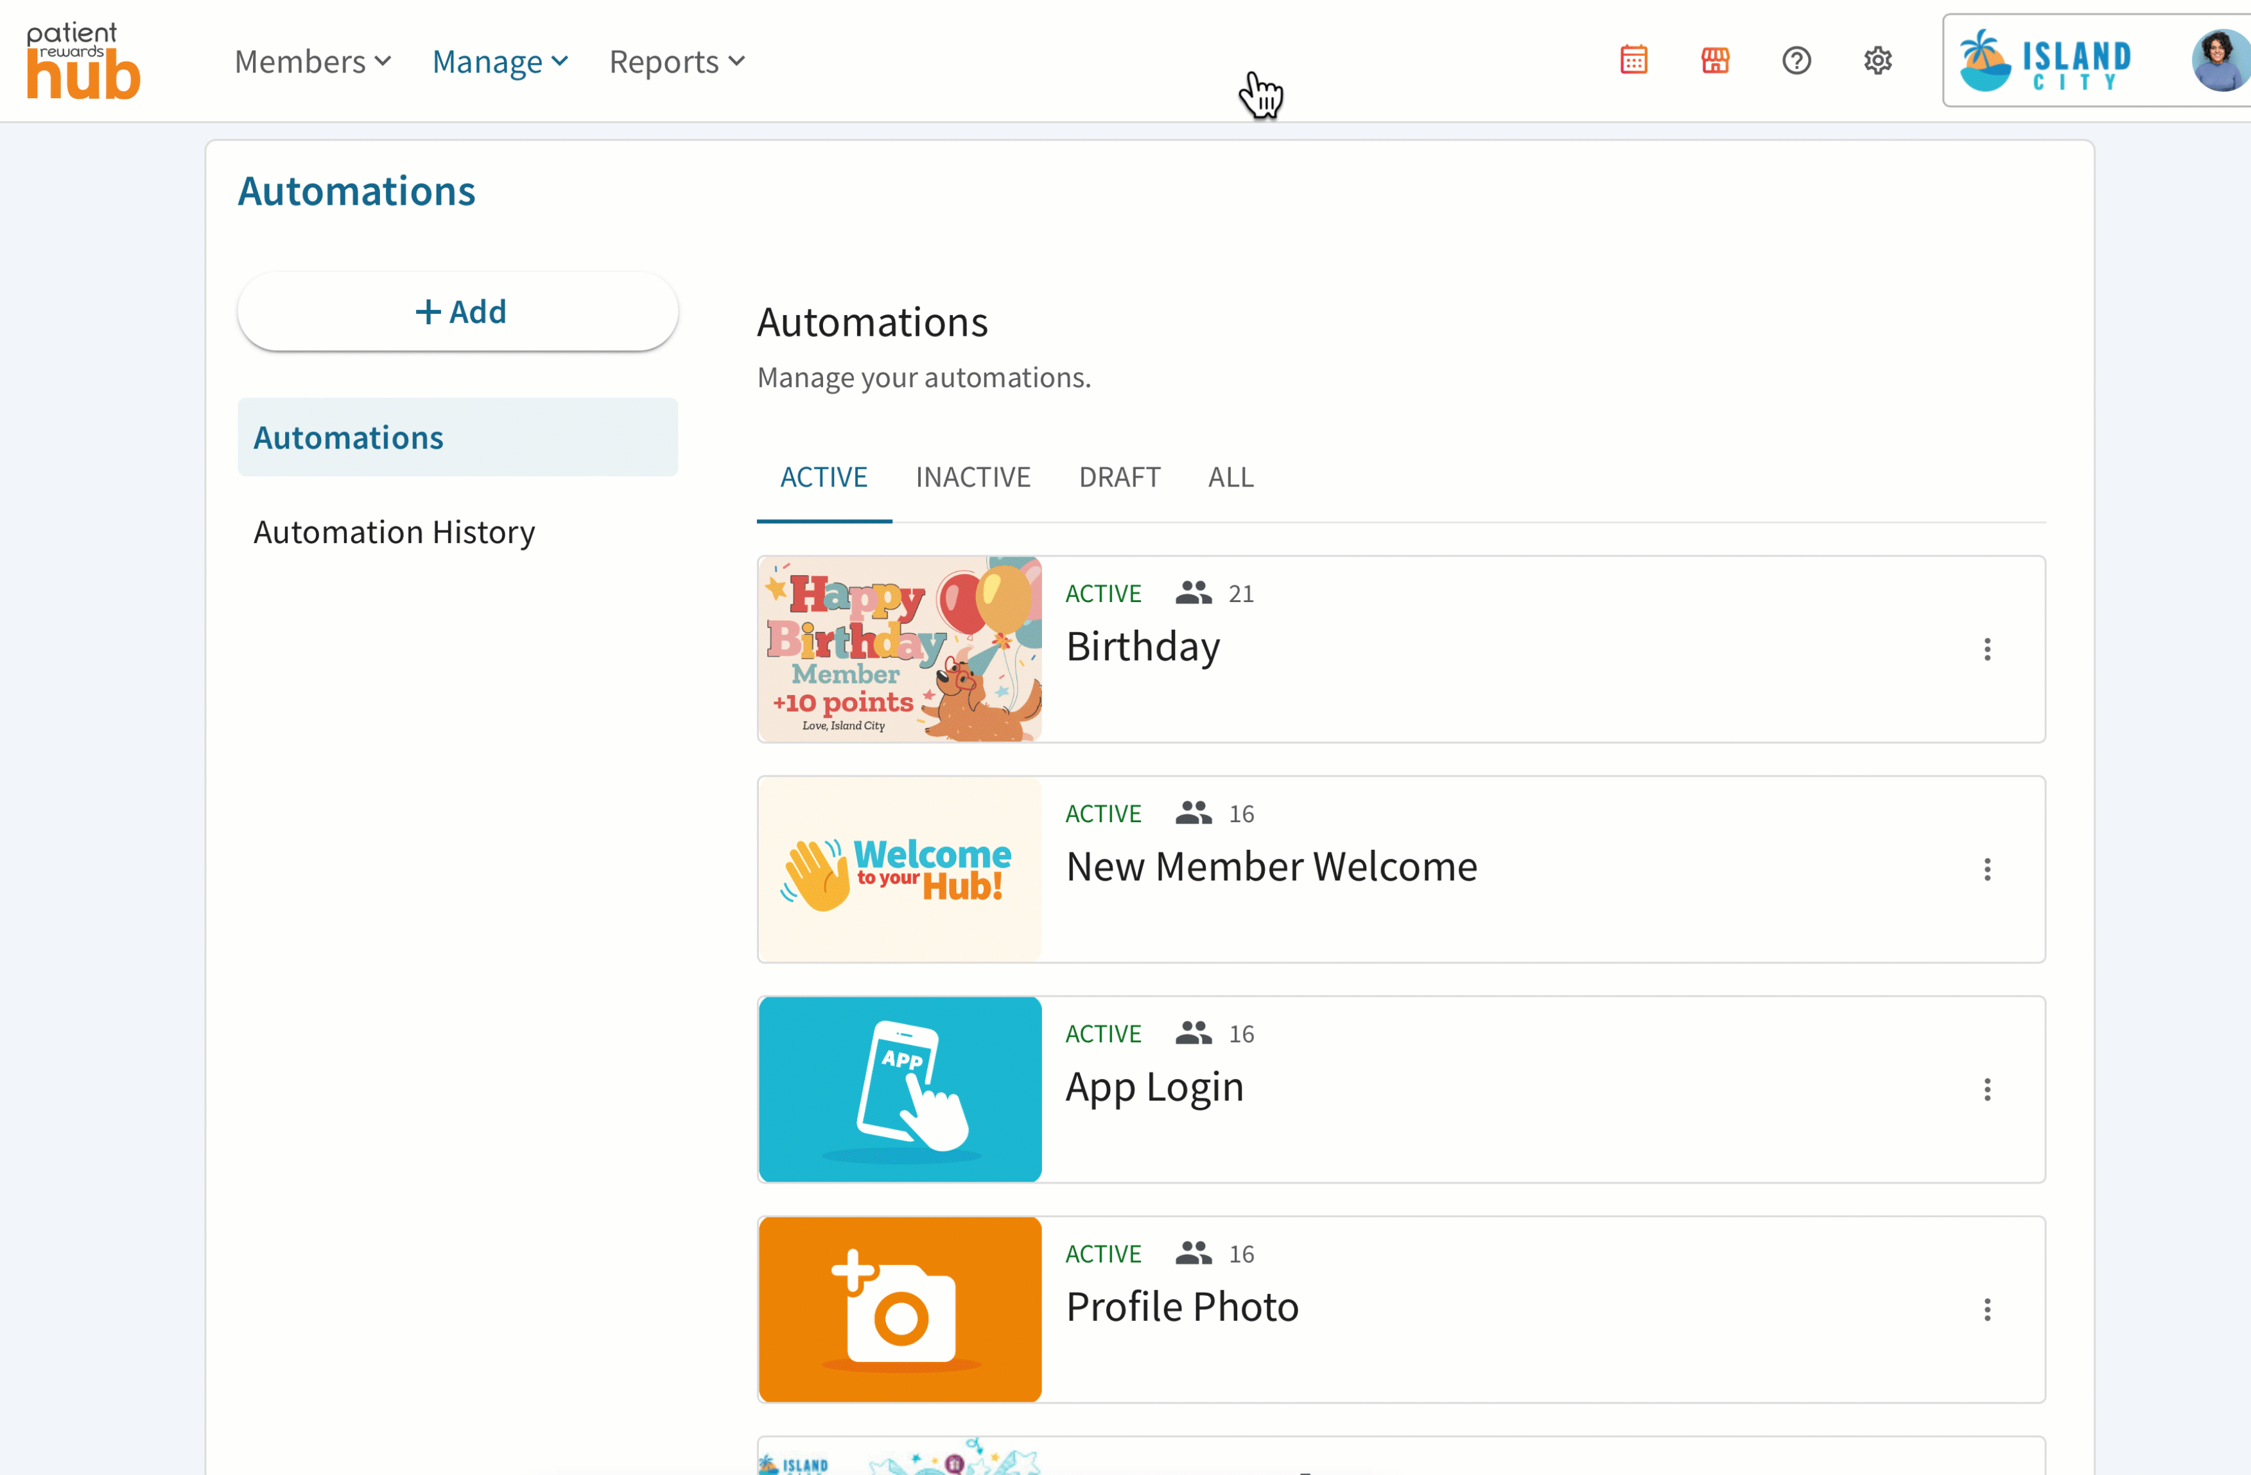Click the members icon on Birthday card

pyautogui.click(x=1194, y=593)
